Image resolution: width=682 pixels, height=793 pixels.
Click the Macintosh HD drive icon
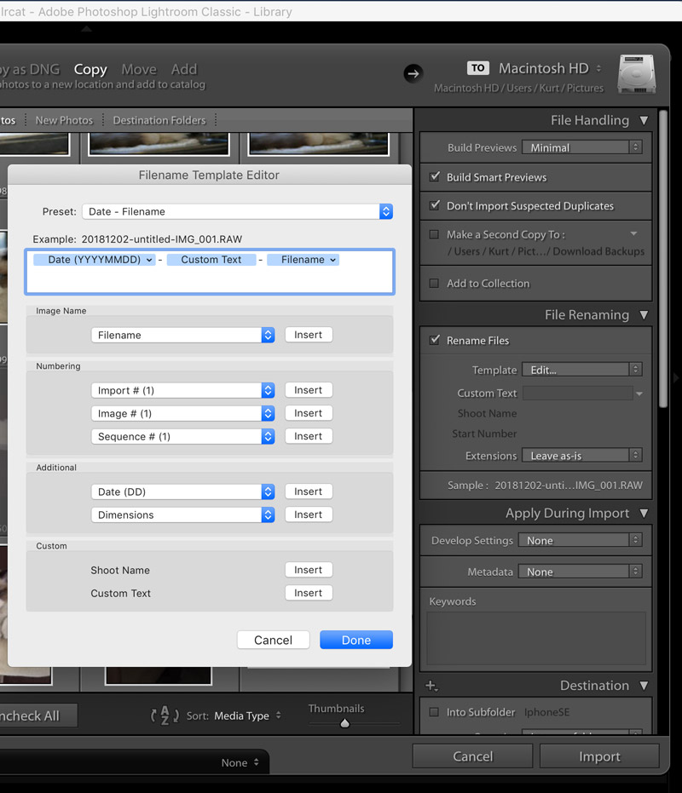637,74
